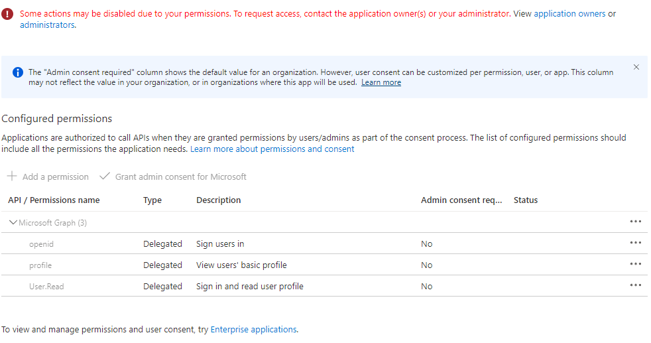Open Learn more about permissions and consent

[x=272, y=149]
